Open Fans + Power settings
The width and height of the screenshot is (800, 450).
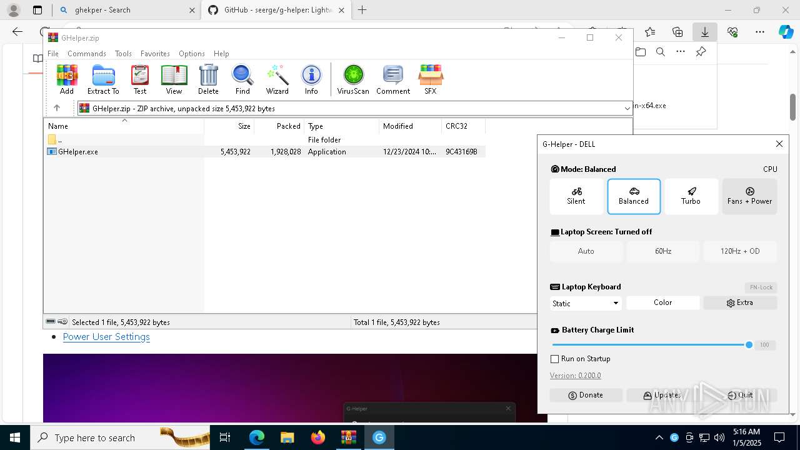coord(749,196)
